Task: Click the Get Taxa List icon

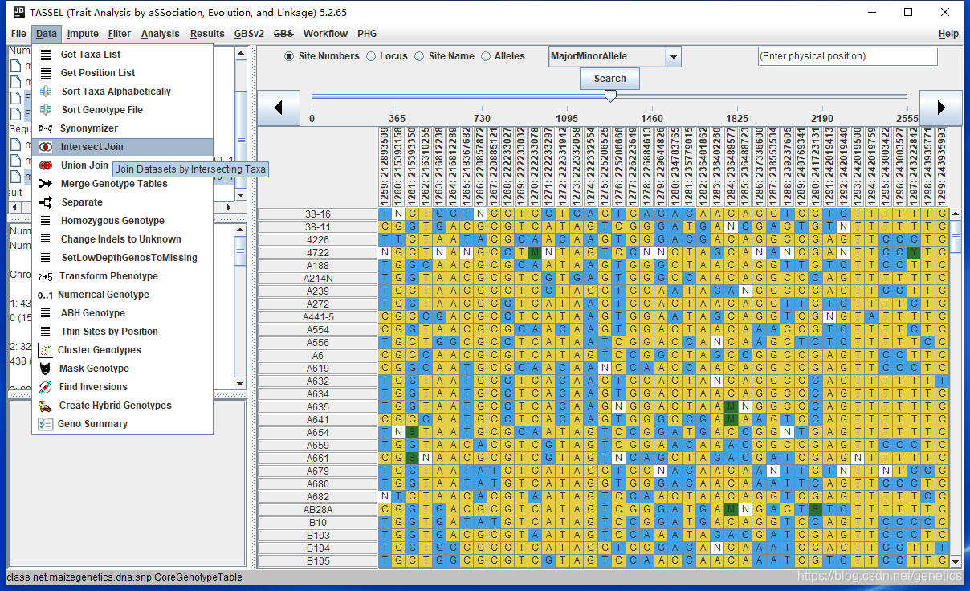Action: pos(46,54)
